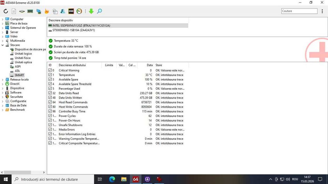Click the Multimedia speaker icon
Image resolution: width=328 pixels, height=184 pixels.
7,41
